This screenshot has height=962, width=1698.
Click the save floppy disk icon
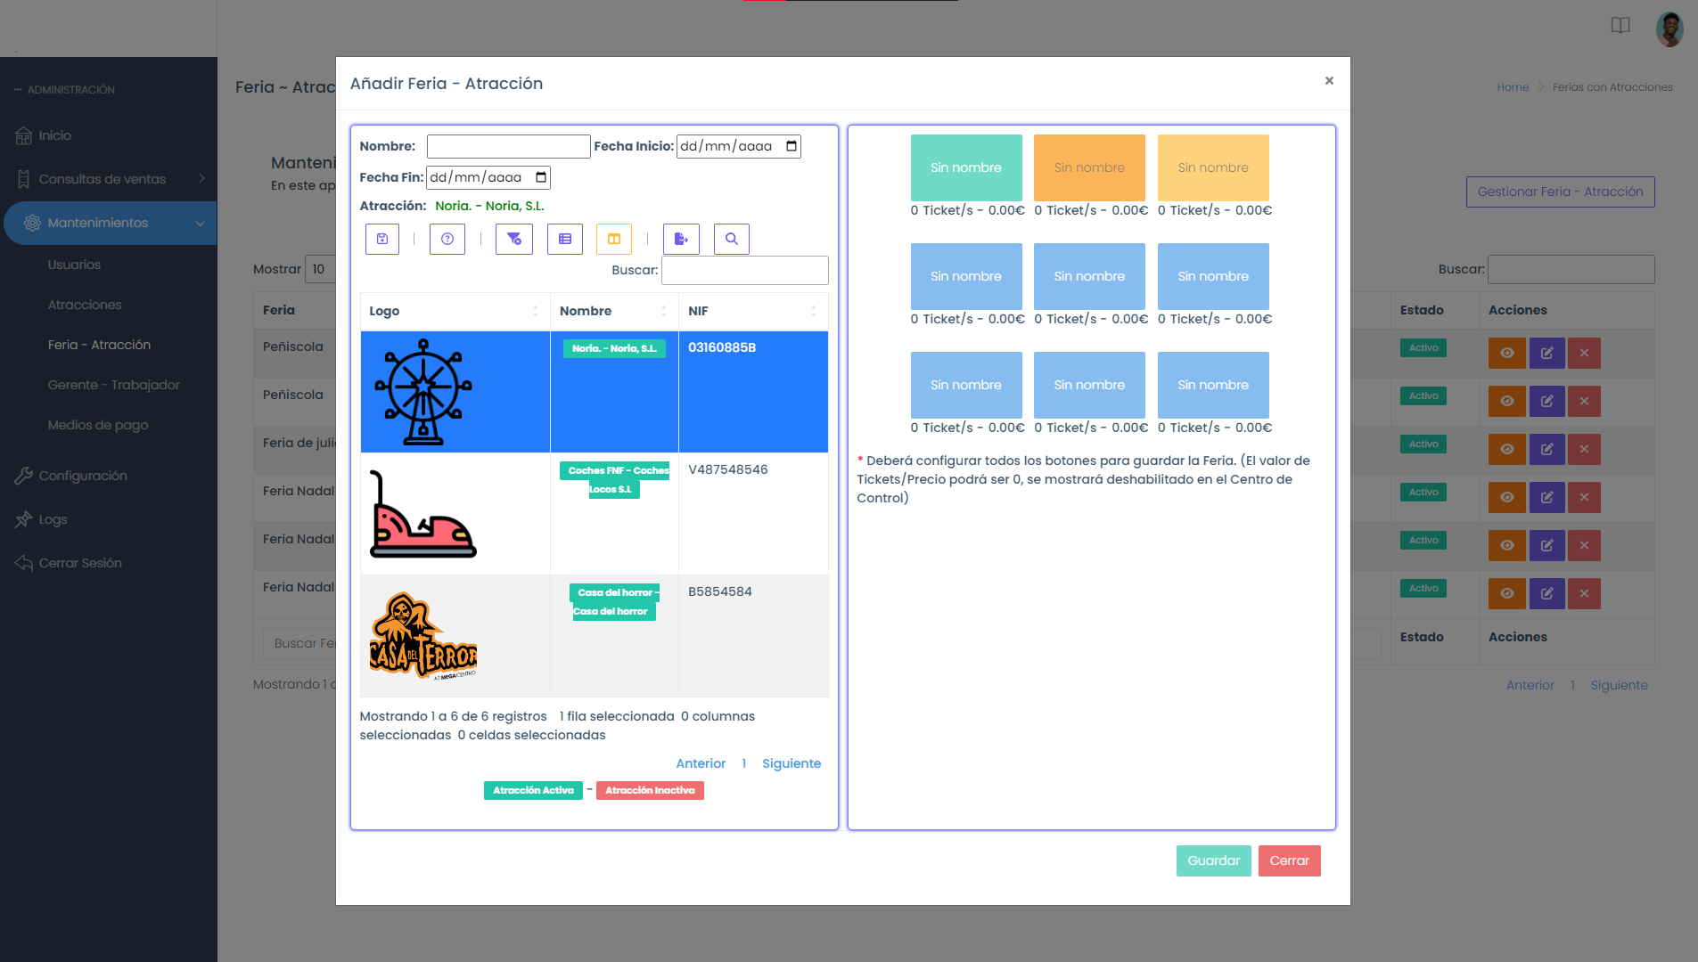point(381,239)
